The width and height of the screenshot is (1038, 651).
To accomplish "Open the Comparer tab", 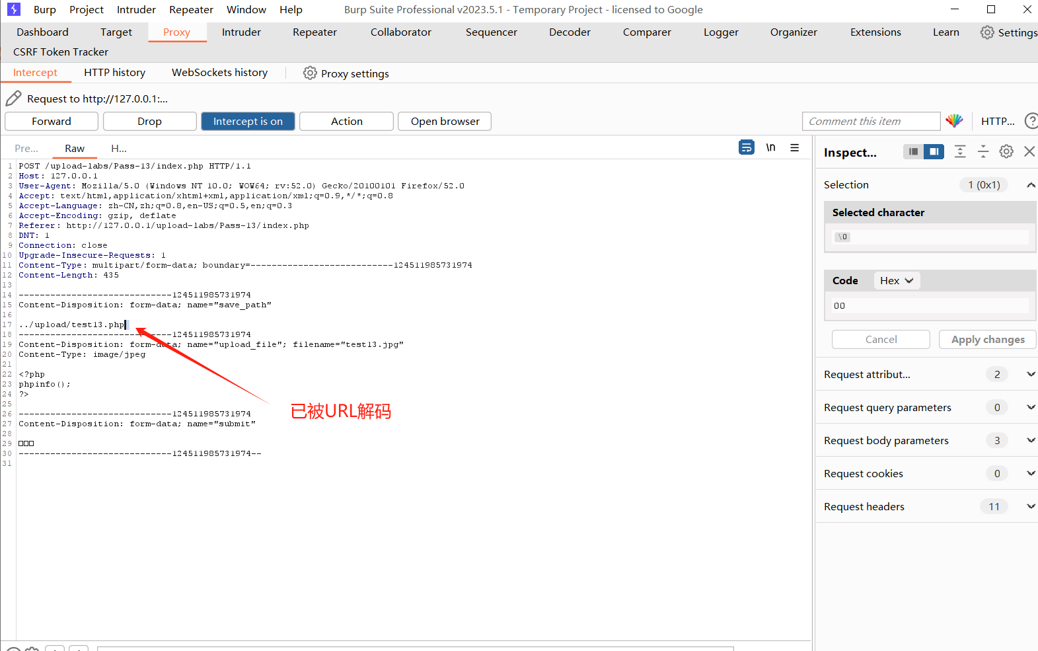I will 647,32.
